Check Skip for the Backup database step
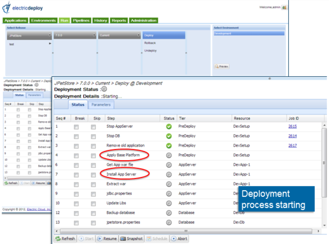329x244 pixels. (93, 213)
